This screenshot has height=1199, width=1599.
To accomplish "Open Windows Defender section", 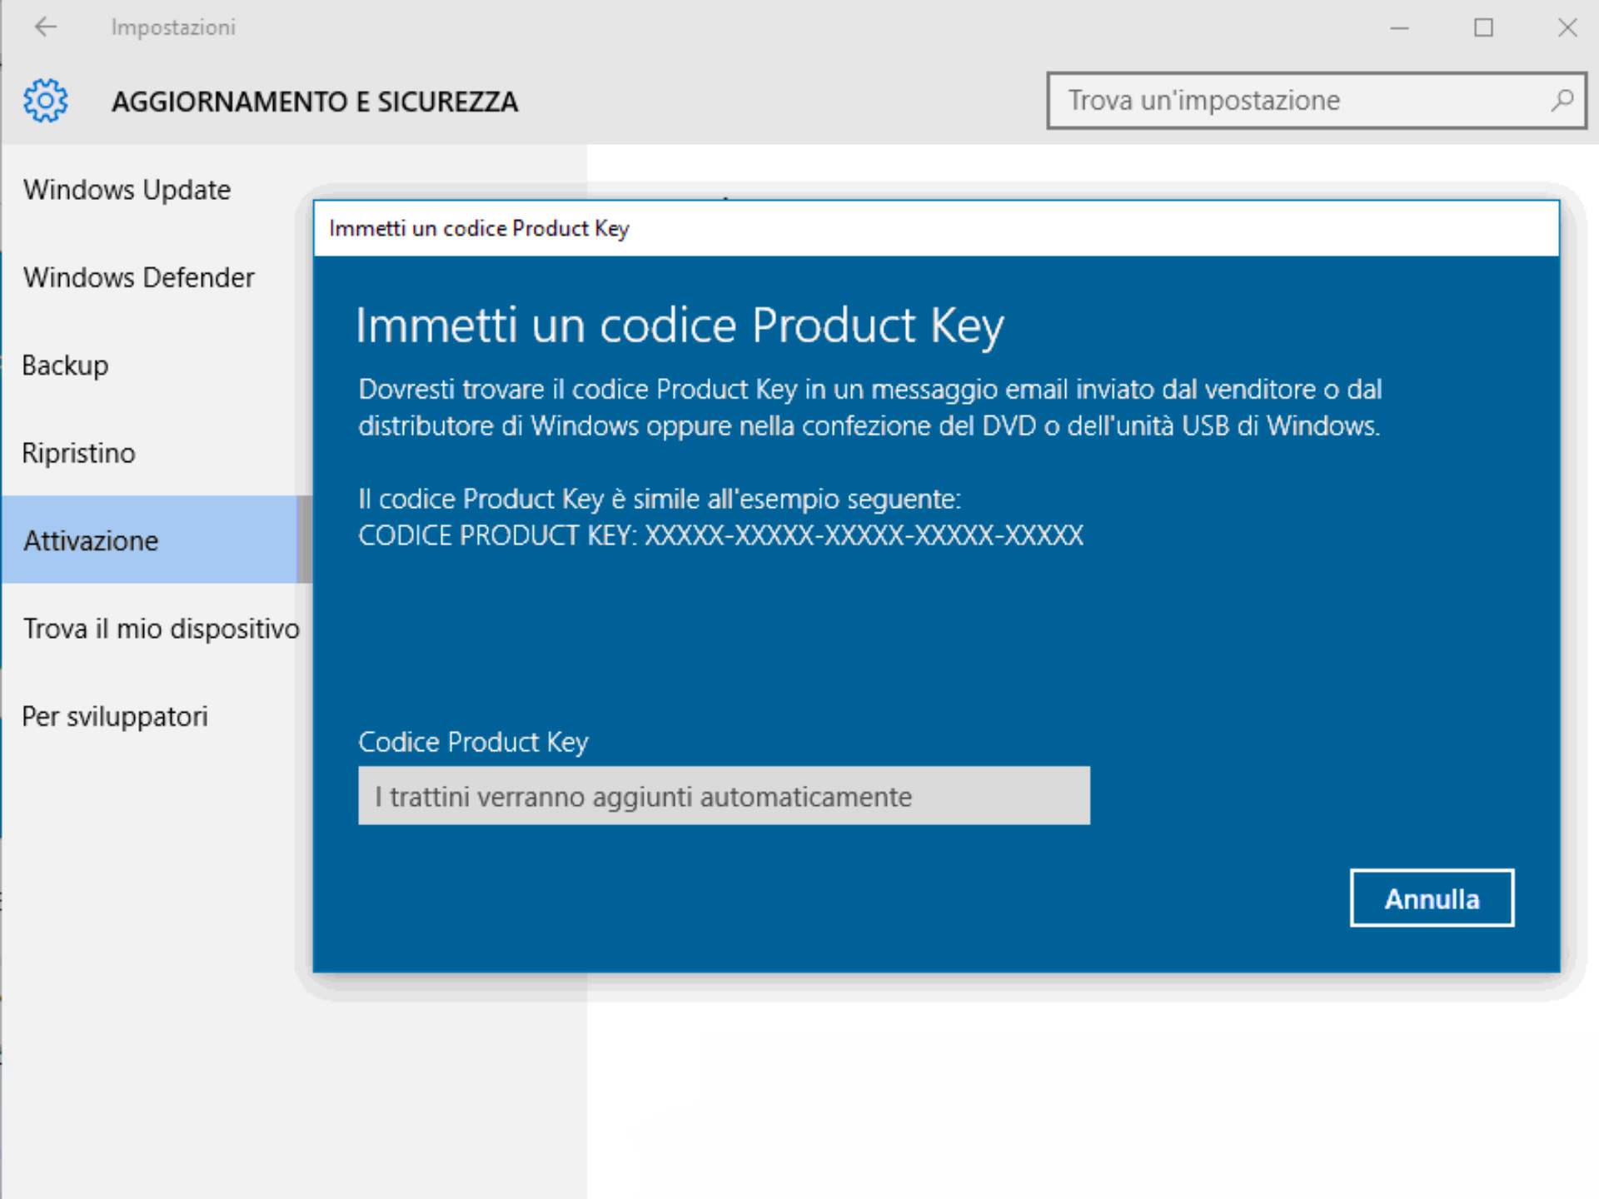I will [x=138, y=277].
